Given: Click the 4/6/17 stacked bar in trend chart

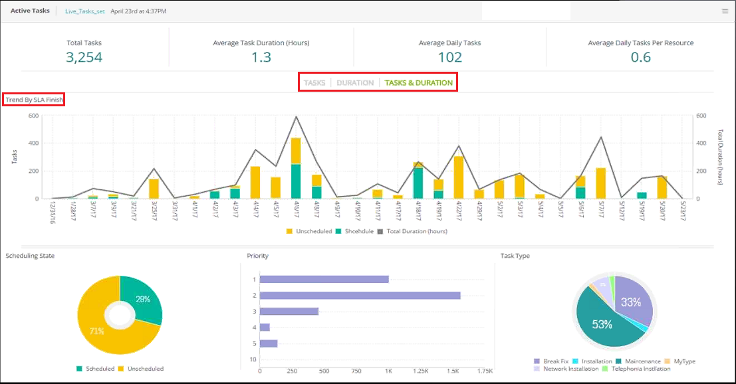Looking at the screenshot, I should point(296,168).
